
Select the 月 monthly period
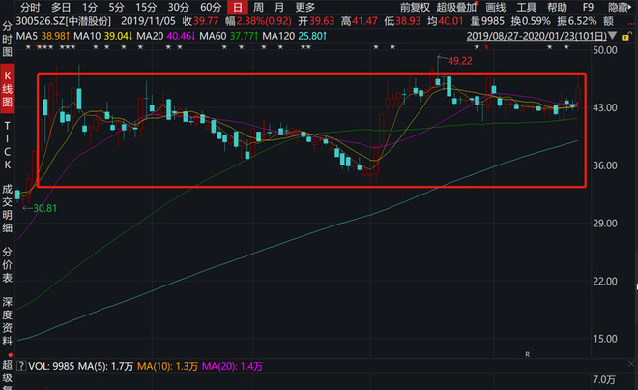click(279, 7)
